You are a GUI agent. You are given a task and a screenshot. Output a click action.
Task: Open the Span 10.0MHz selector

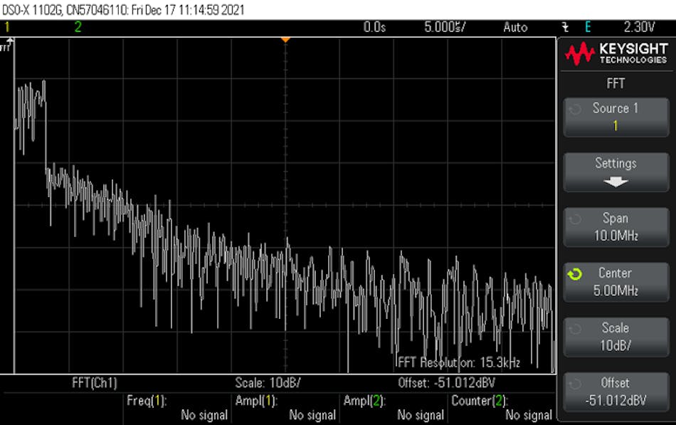pyautogui.click(x=616, y=226)
